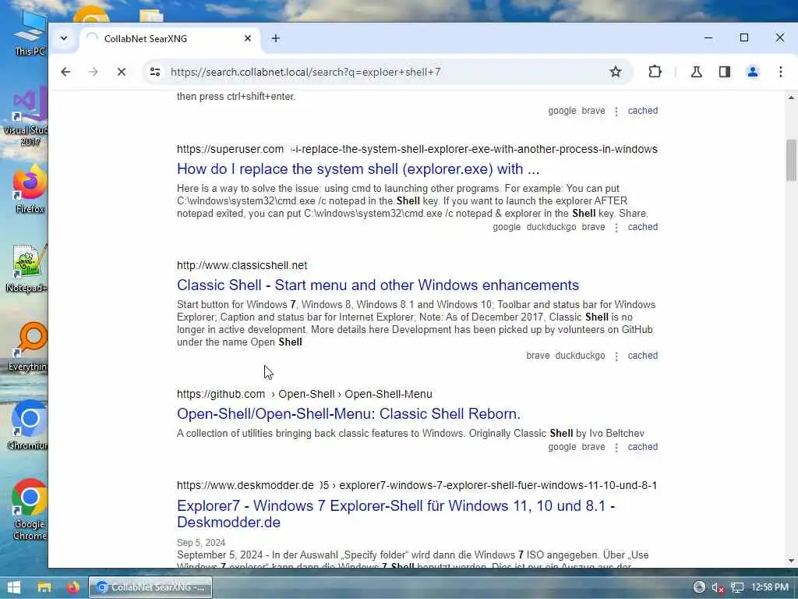Open Chrome Labs flask icon
This screenshot has width=798, height=599.
click(x=696, y=72)
